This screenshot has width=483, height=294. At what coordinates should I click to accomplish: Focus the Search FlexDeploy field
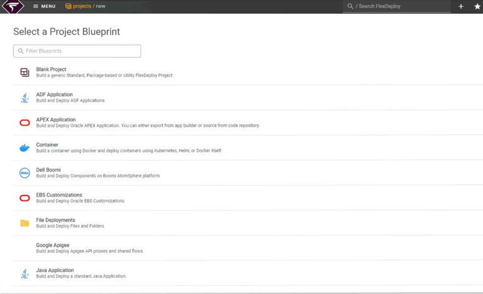point(397,6)
